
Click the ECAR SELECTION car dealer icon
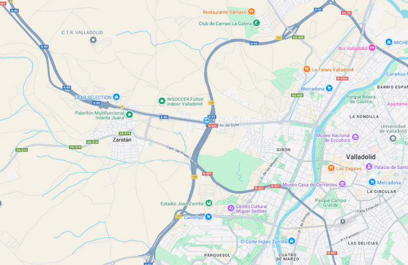pos(116,97)
